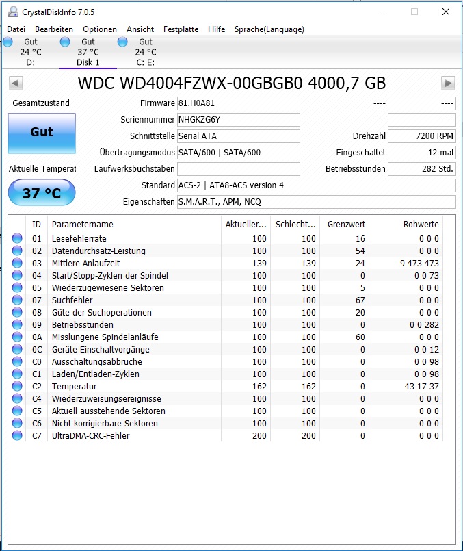Image resolution: width=463 pixels, height=551 pixels.
Task: Click status orb for Start/Stopp-Zyklen der Spindel
Action: coord(17,275)
